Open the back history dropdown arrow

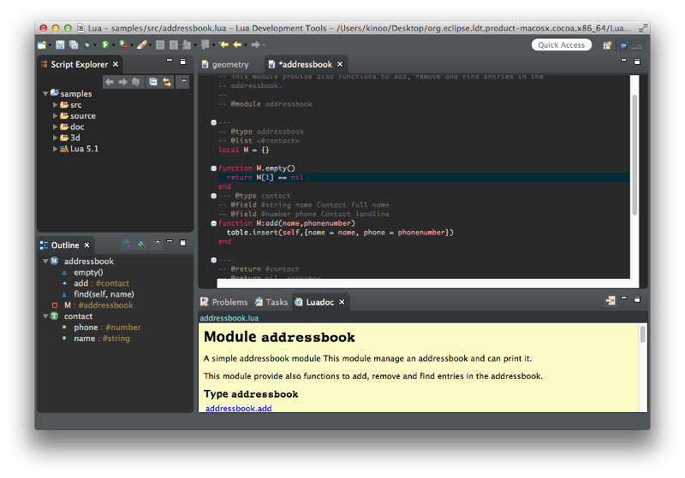(x=246, y=45)
